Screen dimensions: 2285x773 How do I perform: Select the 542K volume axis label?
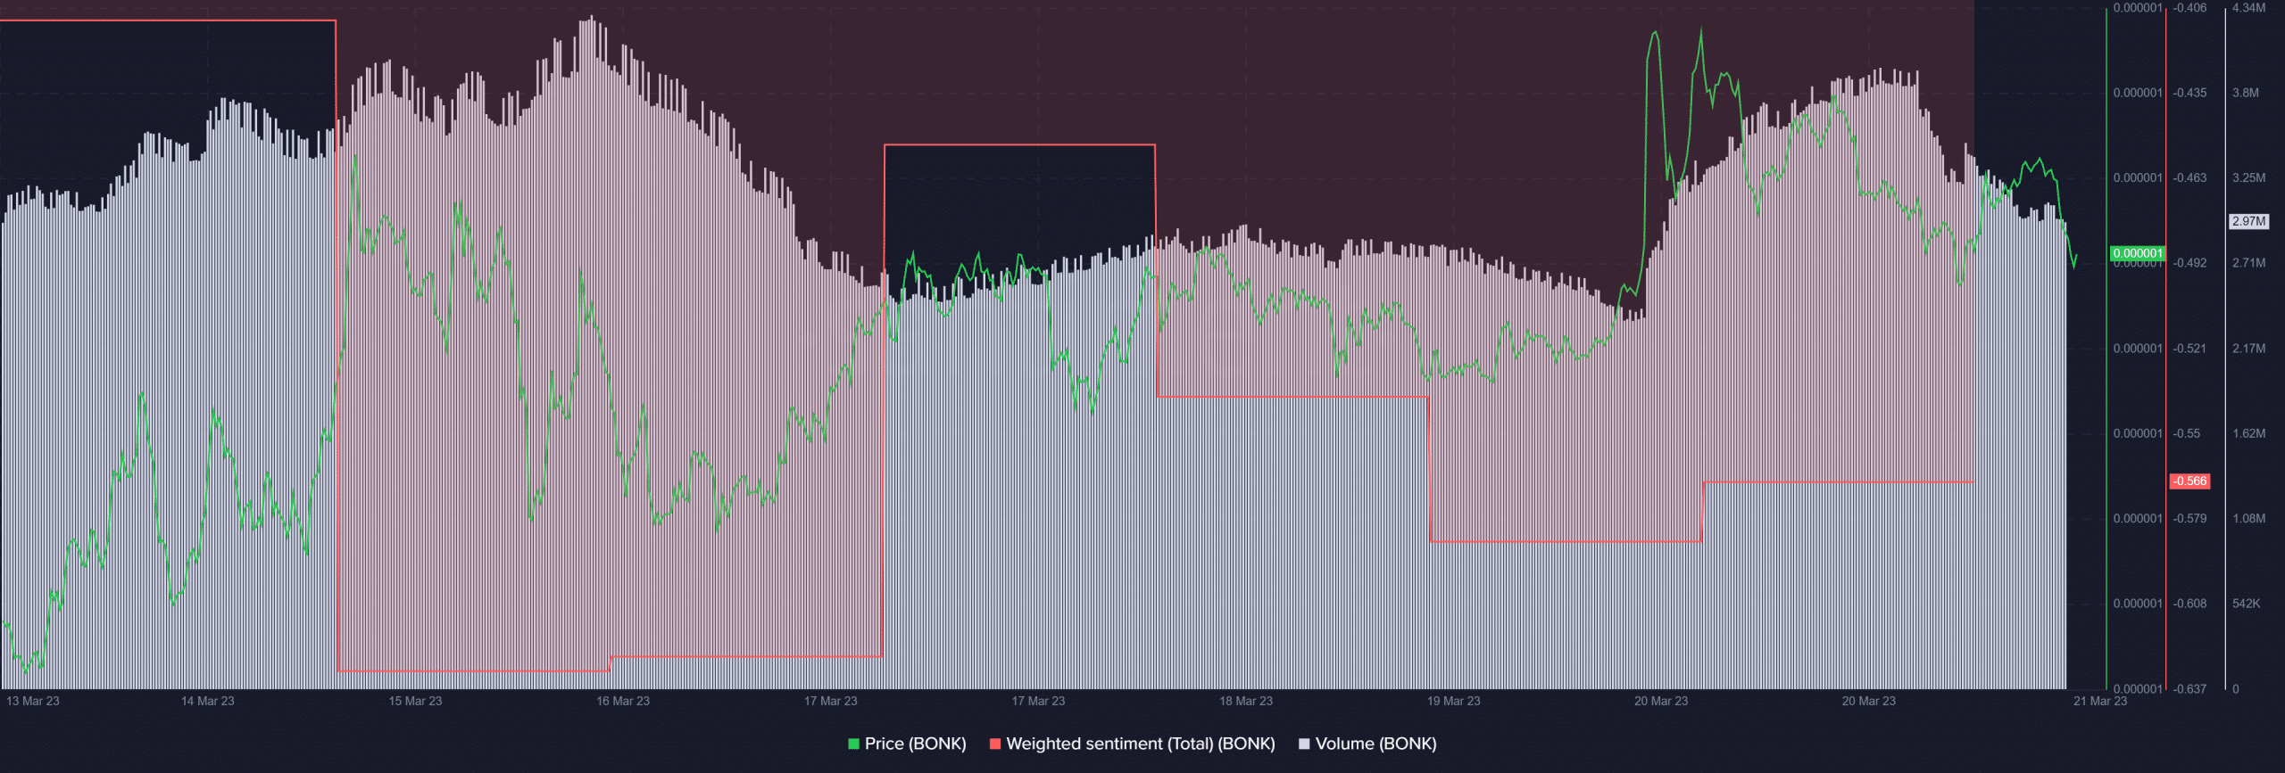pyautogui.click(x=2246, y=604)
